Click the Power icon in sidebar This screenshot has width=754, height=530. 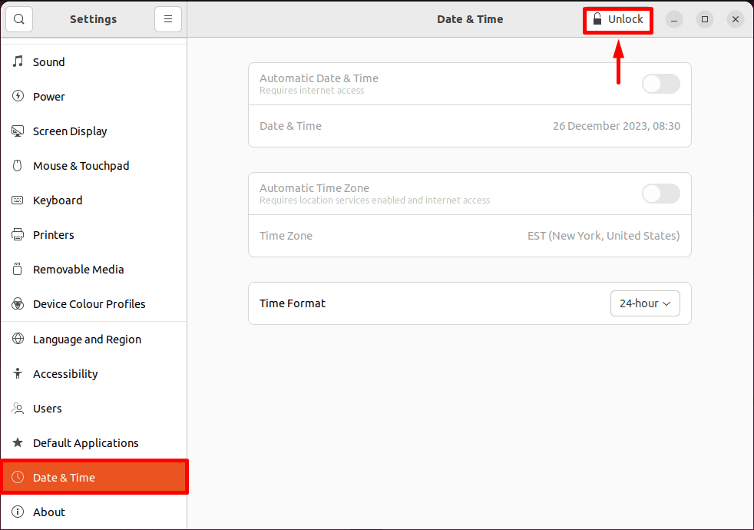pos(18,96)
